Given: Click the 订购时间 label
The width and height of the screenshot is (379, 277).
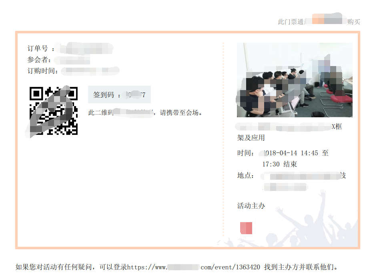Looking at the screenshot, I should coord(42,71).
